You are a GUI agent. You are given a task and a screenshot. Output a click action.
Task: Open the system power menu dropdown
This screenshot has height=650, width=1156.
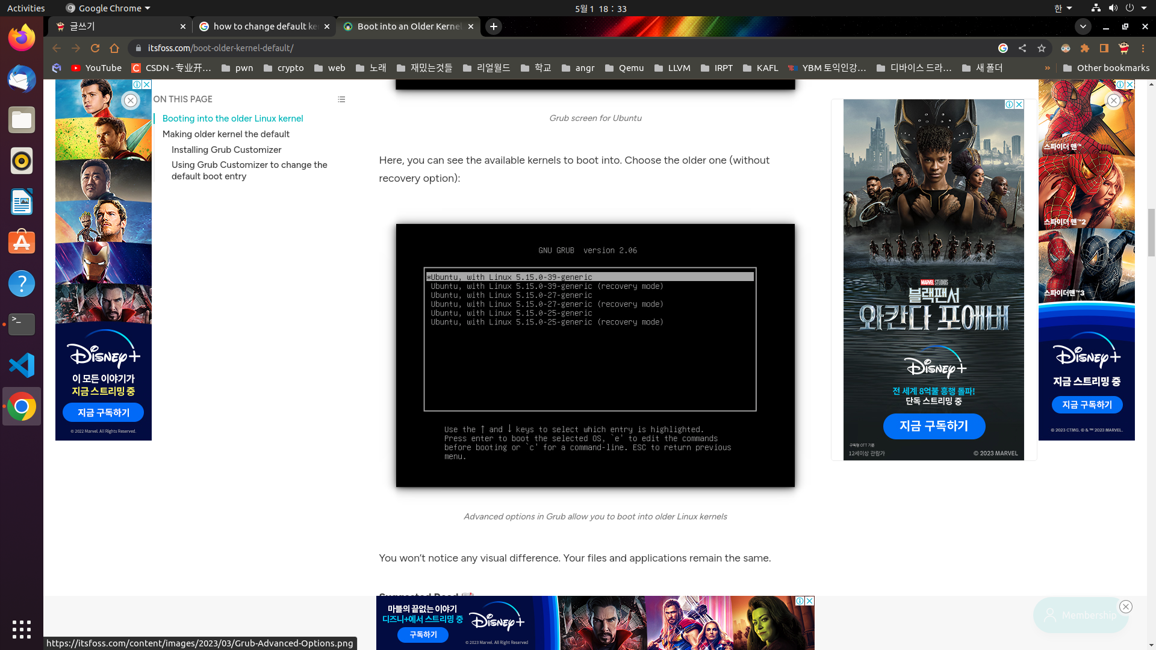(x=1143, y=8)
